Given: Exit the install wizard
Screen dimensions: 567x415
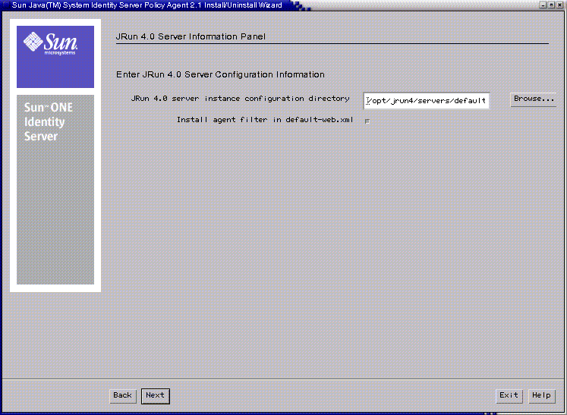Looking at the screenshot, I should click(x=509, y=395).
